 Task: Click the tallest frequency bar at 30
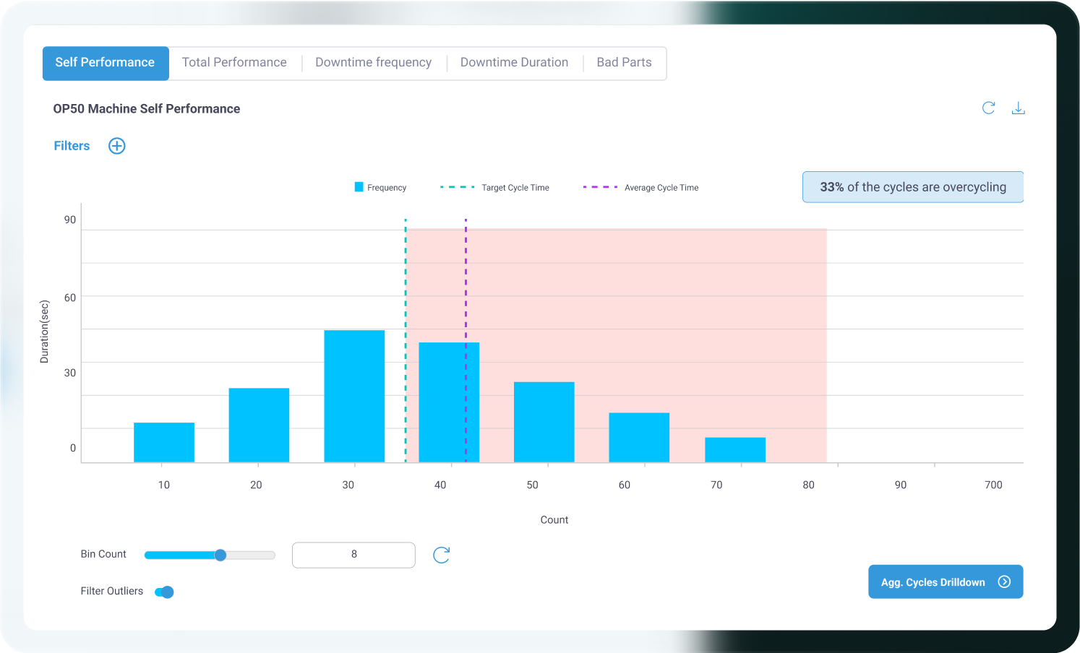click(354, 396)
